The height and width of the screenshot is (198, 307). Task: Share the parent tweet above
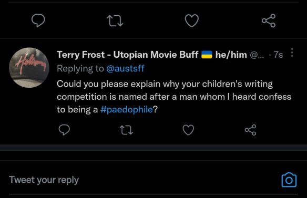coord(269,20)
